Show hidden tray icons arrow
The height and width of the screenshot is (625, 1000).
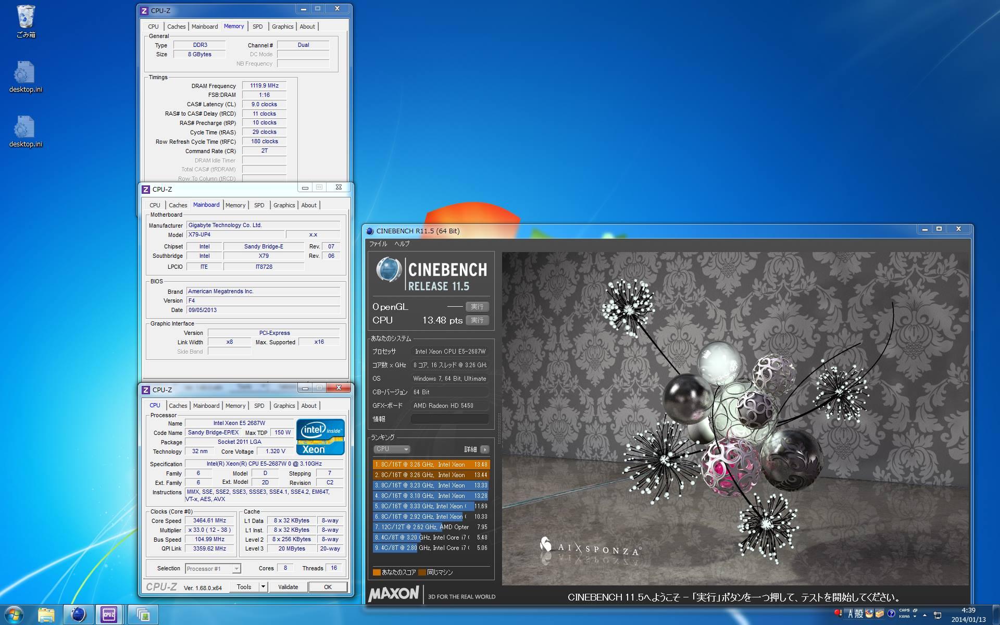[924, 615]
